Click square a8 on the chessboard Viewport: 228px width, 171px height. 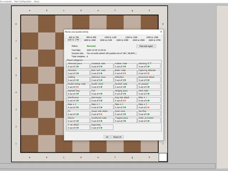tap(30, 24)
